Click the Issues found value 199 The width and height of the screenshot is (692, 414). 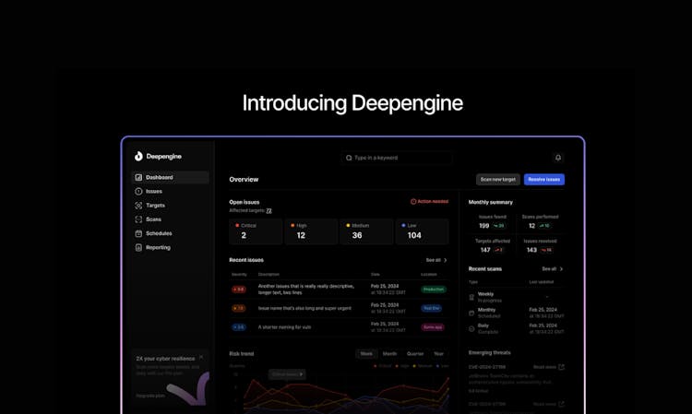484,226
